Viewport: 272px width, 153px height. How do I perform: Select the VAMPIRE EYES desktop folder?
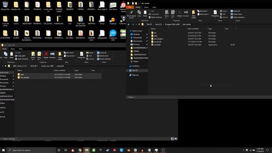pyautogui.click(x=91, y=35)
